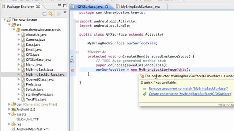Click the src source folder icon
This screenshot has width=234, height=131.
(x=14, y=25)
